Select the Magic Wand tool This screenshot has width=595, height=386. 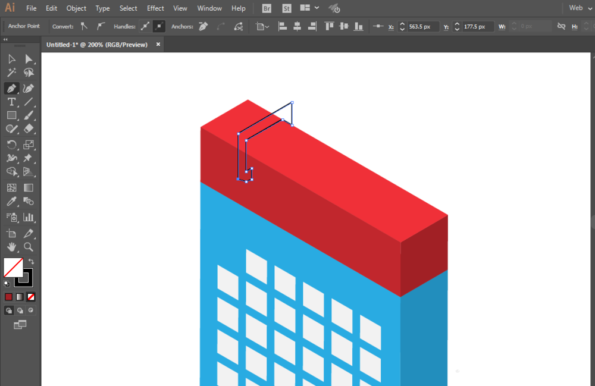11,73
